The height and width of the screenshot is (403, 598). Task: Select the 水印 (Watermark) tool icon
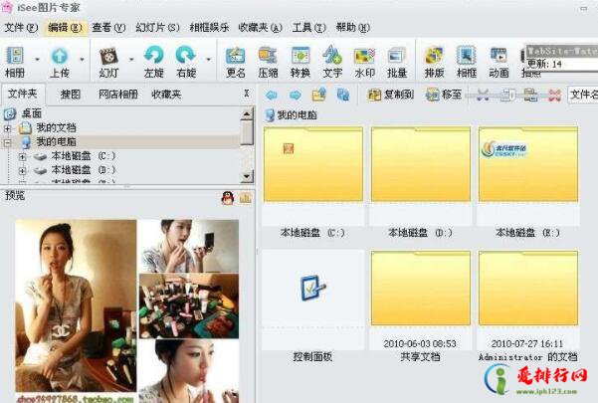point(364,58)
